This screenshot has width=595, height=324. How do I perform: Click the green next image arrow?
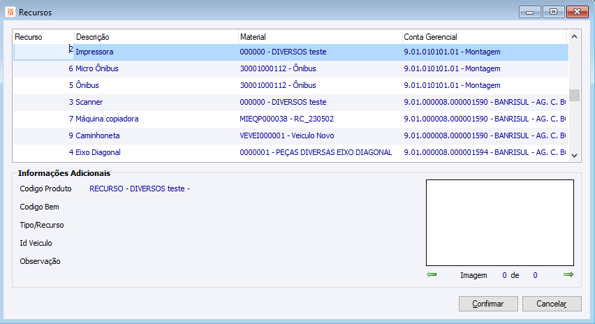coord(568,274)
